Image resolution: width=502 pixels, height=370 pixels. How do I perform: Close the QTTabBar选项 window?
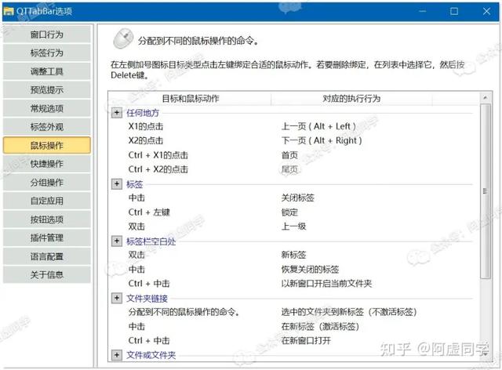[x=486, y=11]
